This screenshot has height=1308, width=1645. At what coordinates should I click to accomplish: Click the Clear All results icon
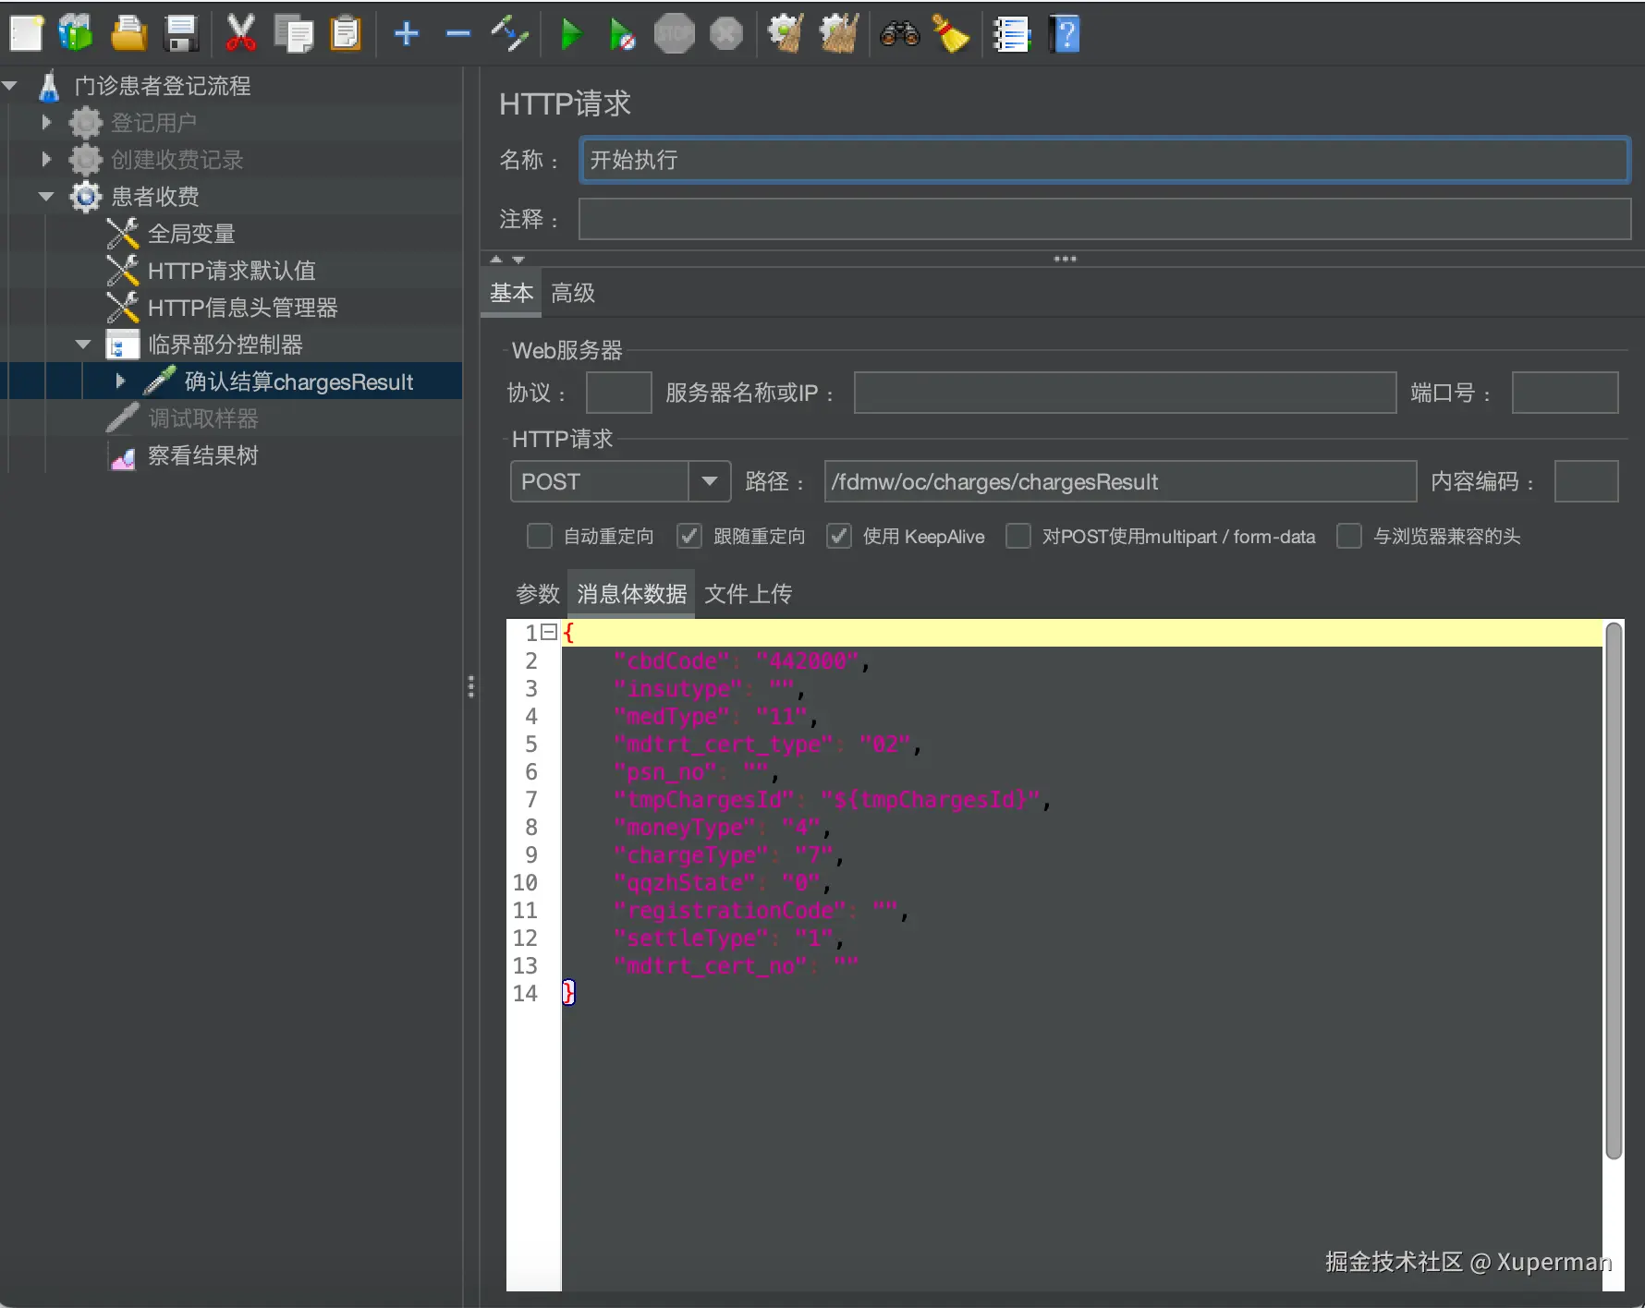[839, 34]
